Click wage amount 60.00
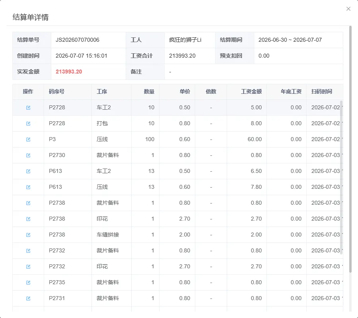 point(255,139)
